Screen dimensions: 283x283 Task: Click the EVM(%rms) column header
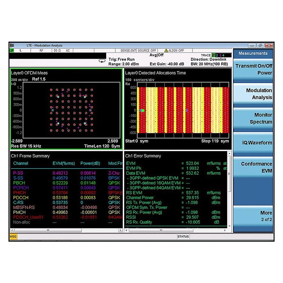pyautogui.click(x=64, y=163)
